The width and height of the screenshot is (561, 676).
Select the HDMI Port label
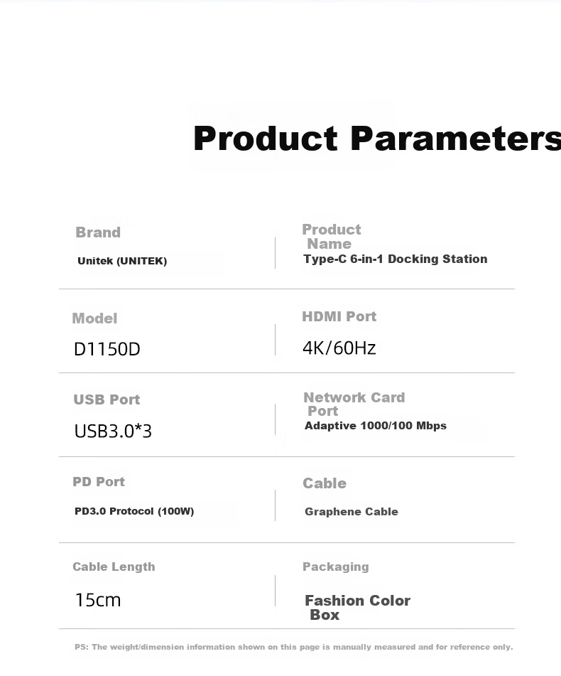(x=339, y=316)
